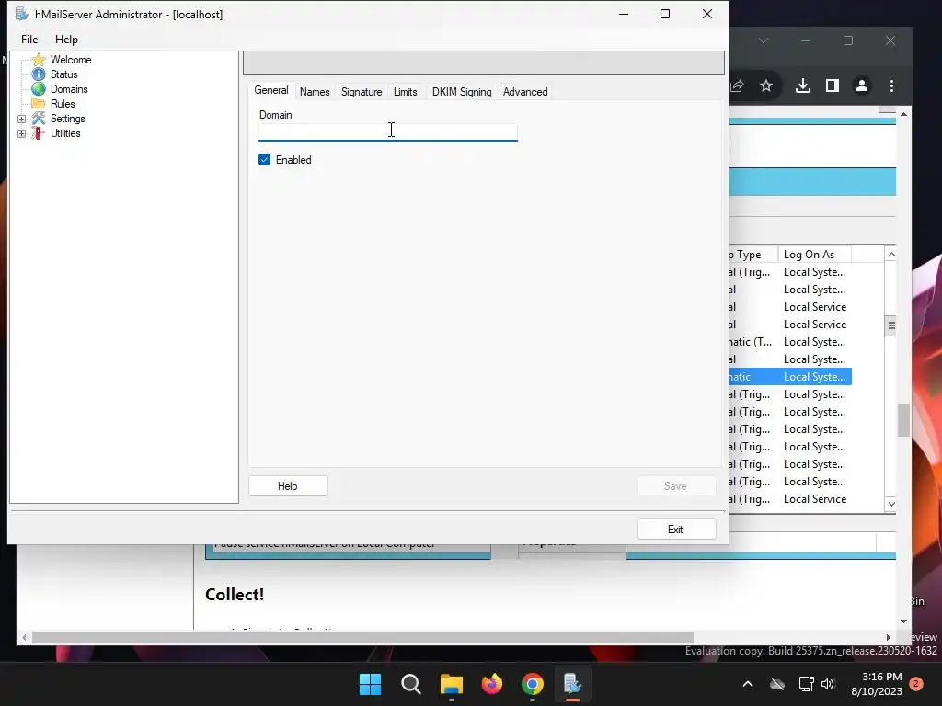This screenshot has width=942, height=706.
Task: Show hidden system tray icons
Action: click(748, 684)
